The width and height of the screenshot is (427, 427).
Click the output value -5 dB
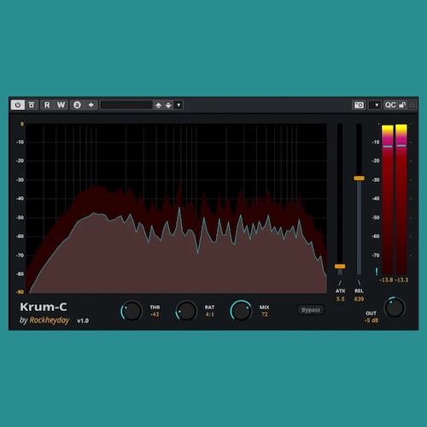371,320
